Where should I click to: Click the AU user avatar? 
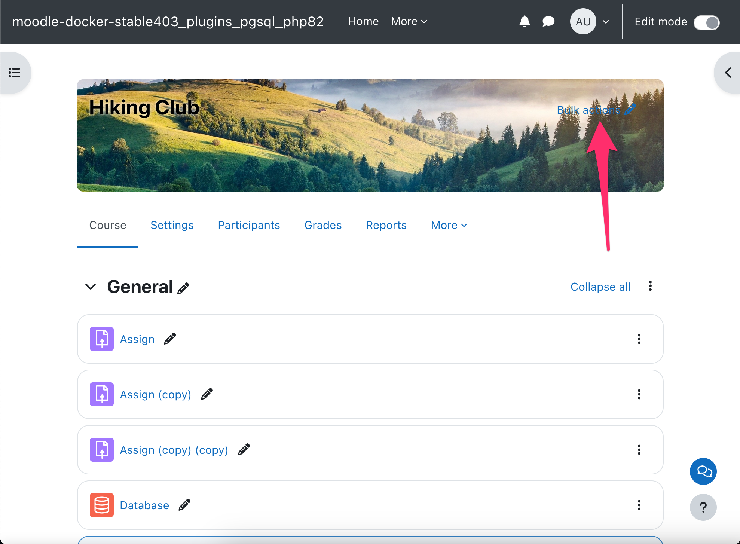tap(583, 21)
